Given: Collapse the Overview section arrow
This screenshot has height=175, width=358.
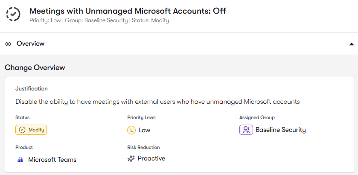Looking at the screenshot, I should [351, 44].
